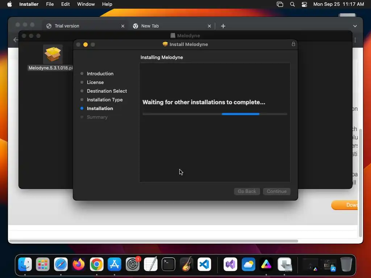Open the minimized window with triangle badge
The height and width of the screenshot is (278, 371).
click(310, 265)
